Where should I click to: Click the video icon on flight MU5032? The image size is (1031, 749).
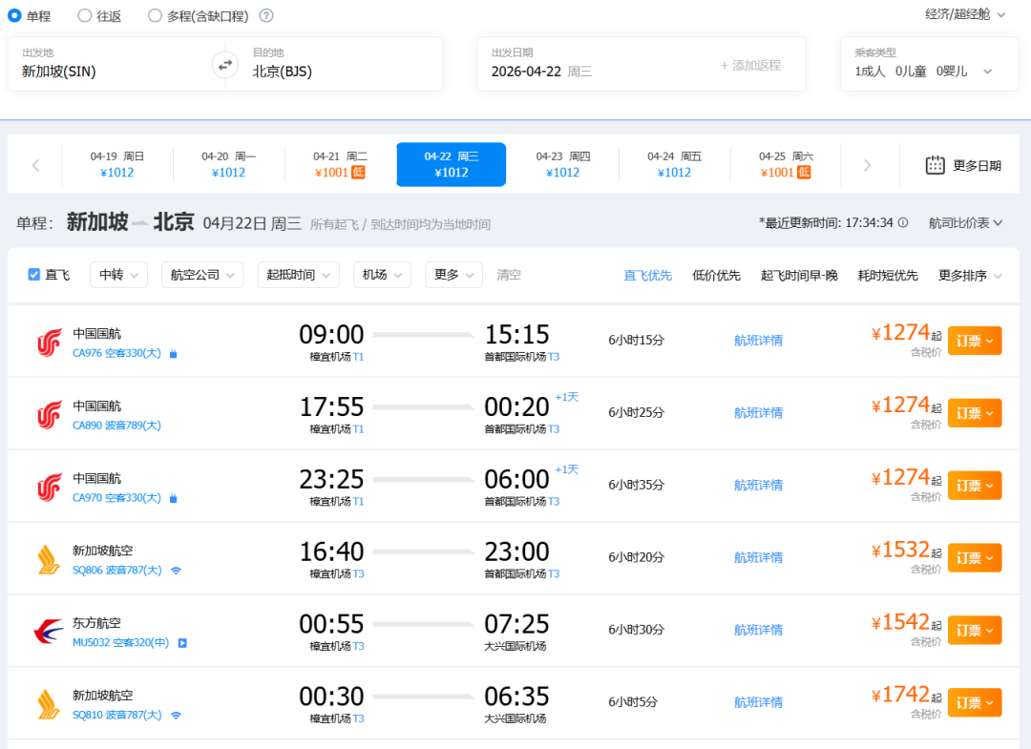[182, 643]
